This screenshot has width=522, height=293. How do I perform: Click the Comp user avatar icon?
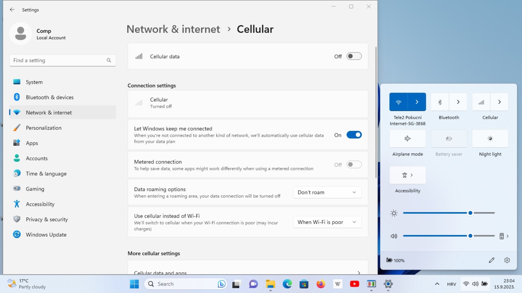21,34
